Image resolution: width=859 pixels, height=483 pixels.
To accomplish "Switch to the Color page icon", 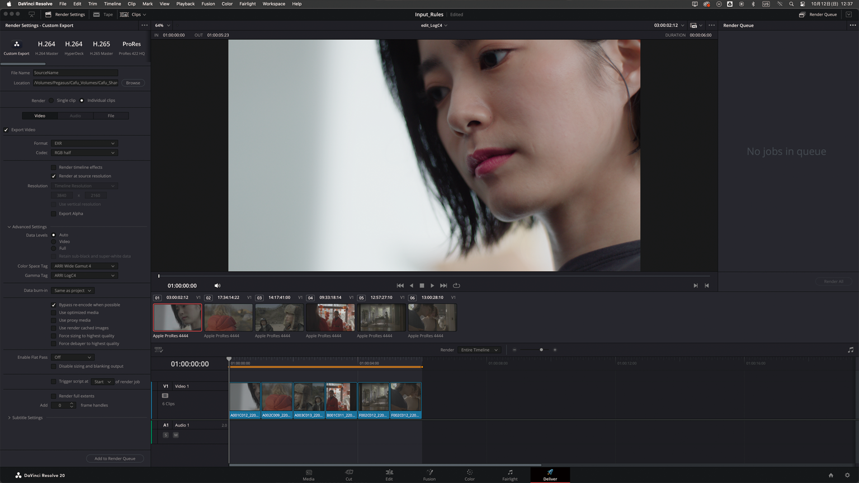I will tap(469, 473).
